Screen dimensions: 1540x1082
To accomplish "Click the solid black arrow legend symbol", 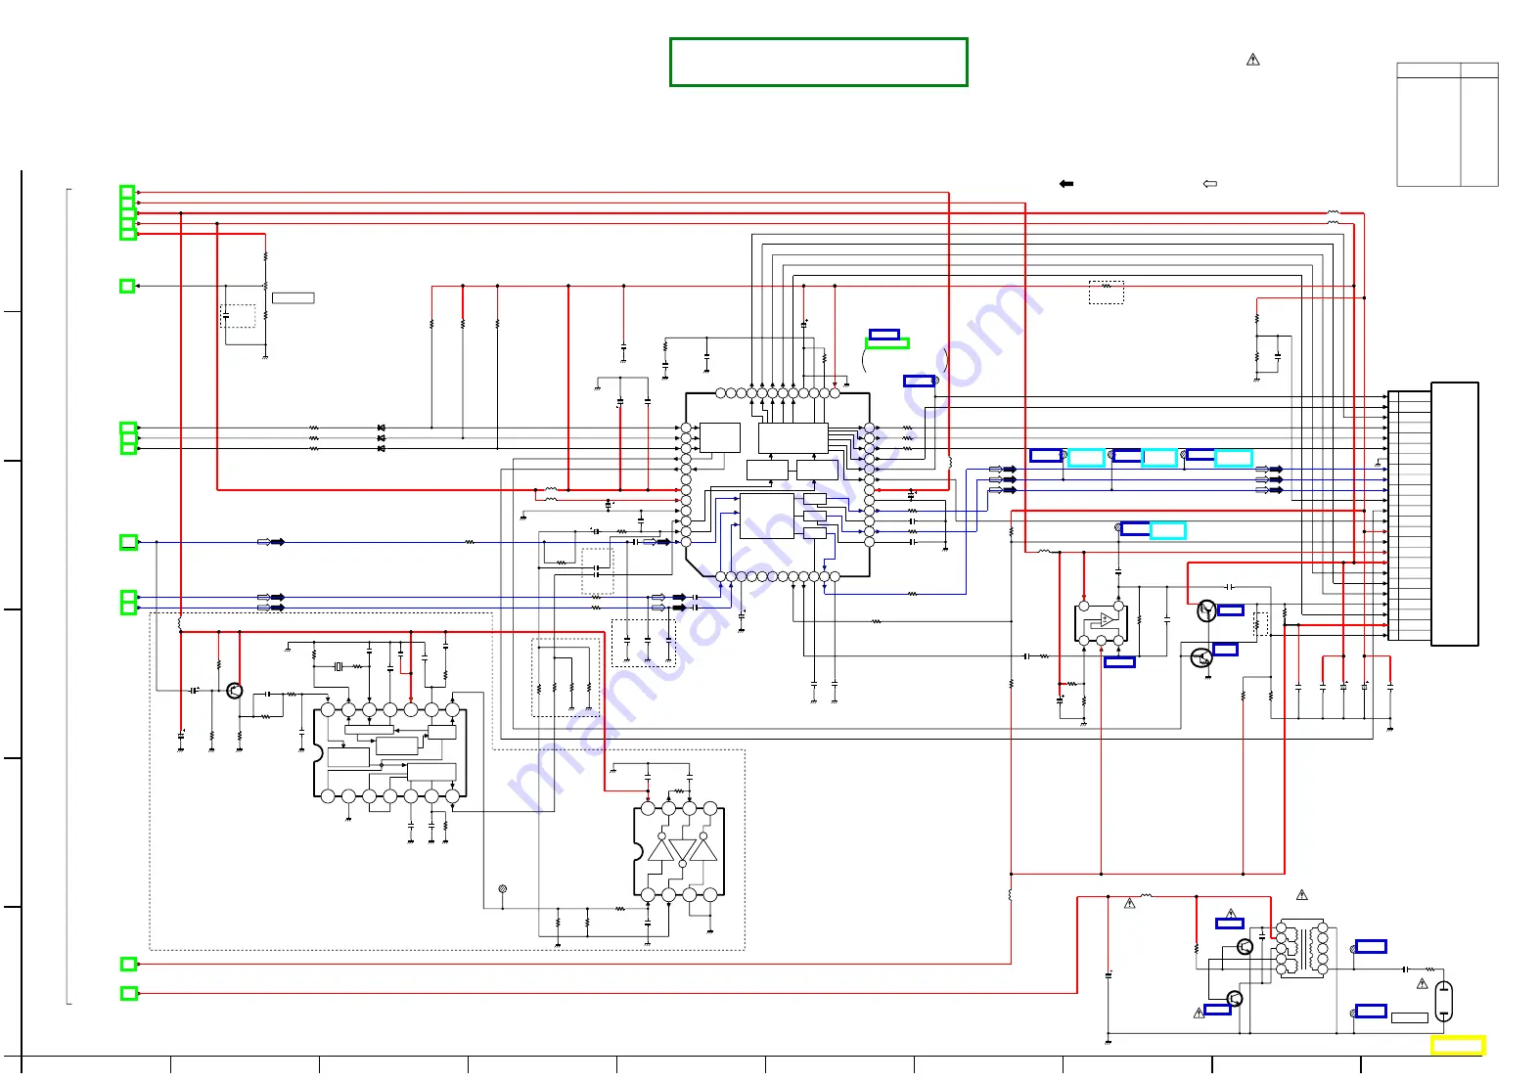I will click(1066, 184).
